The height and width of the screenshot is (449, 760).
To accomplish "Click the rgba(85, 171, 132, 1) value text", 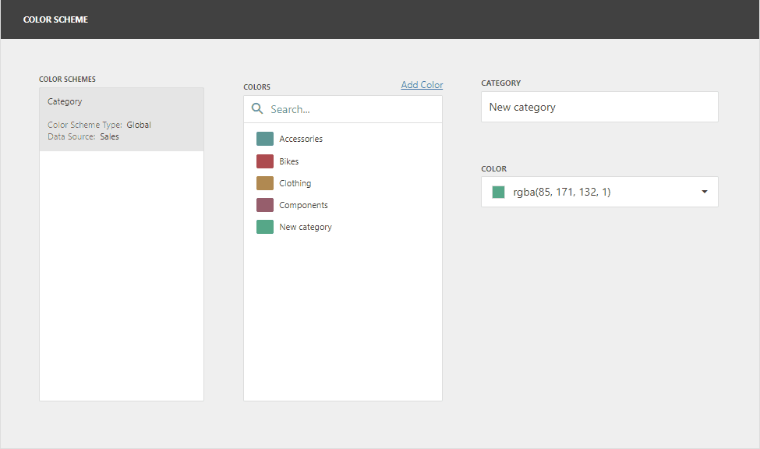I will pos(562,191).
